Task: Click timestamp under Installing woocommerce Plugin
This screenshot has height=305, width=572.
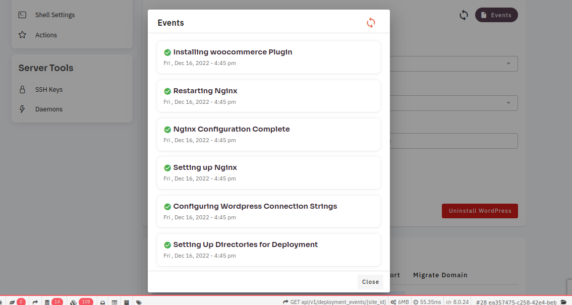Action: 200,63
